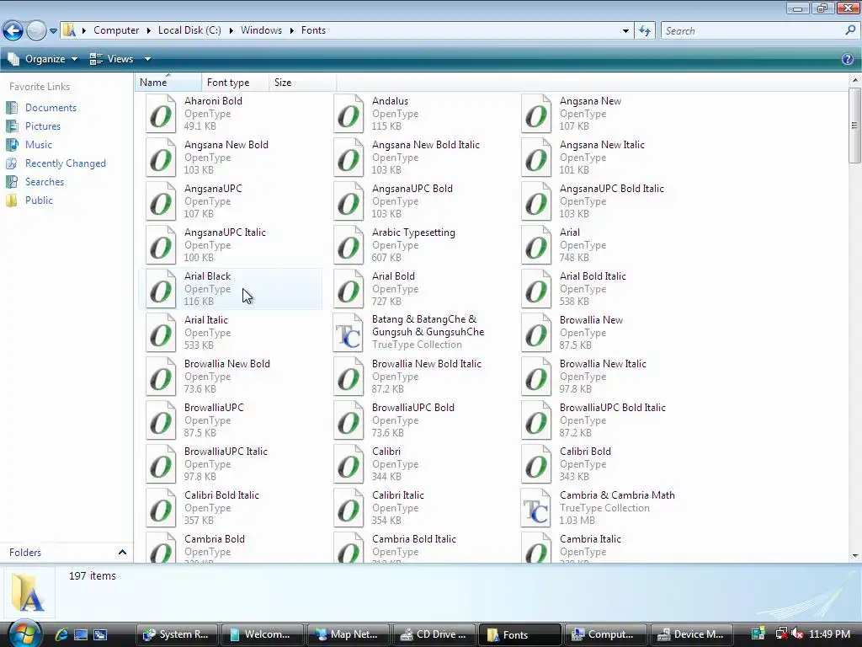
Task: Go to Computer in the breadcrumb
Action: (x=116, y=30)
